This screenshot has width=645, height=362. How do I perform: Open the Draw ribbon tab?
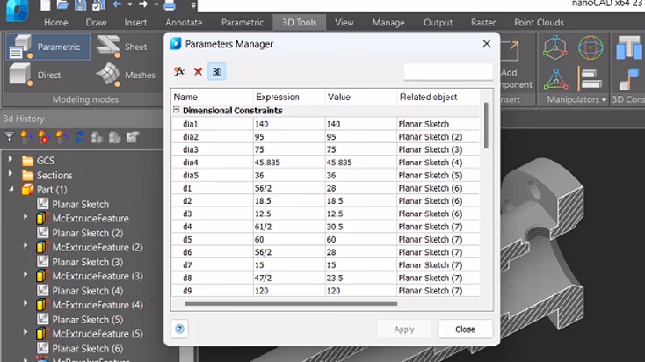tap(97, 23)
